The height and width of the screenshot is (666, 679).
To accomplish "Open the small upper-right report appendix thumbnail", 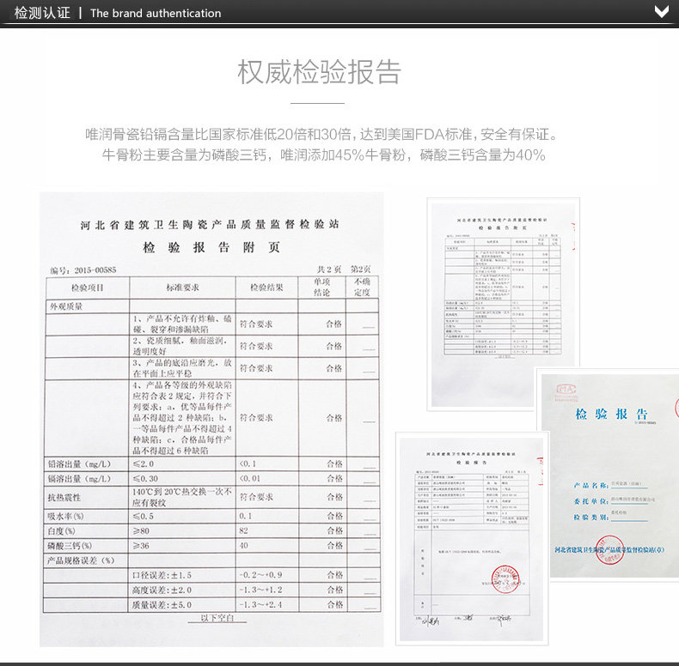I will pos(503,305).
